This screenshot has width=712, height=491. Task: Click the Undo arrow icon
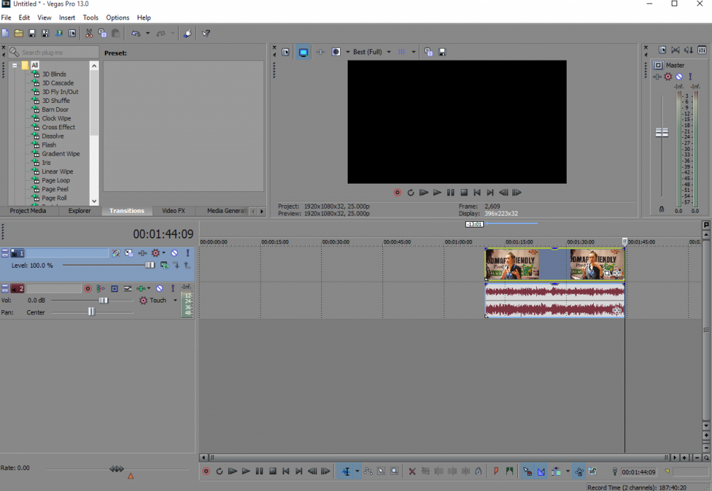[136, 33]
